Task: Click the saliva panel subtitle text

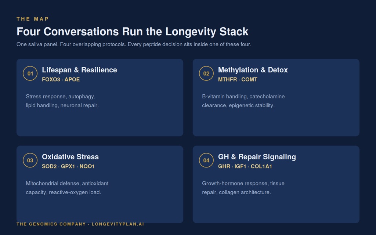Action: point(134,44)
